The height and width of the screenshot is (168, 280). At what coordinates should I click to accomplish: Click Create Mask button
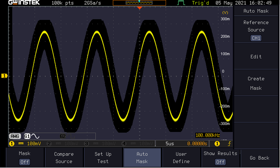point(256,83)
